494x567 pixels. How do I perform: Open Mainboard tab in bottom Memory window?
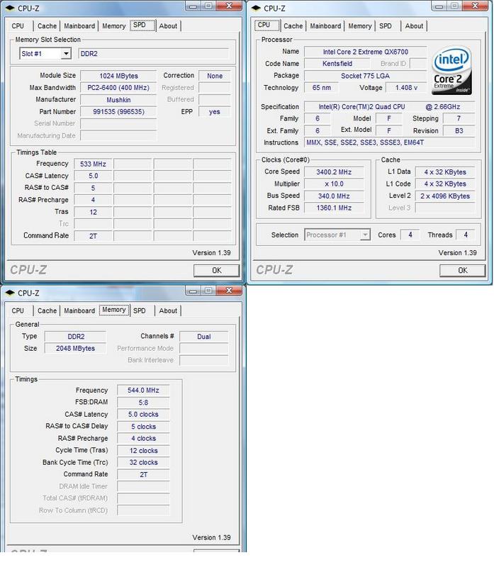(79, 311)
